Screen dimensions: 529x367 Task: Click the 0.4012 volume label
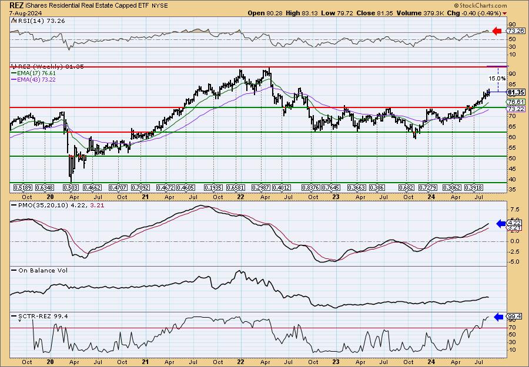(282, 187)
